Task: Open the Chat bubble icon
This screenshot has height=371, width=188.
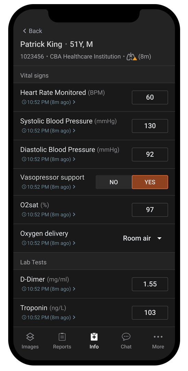Action: click(126, 337)
